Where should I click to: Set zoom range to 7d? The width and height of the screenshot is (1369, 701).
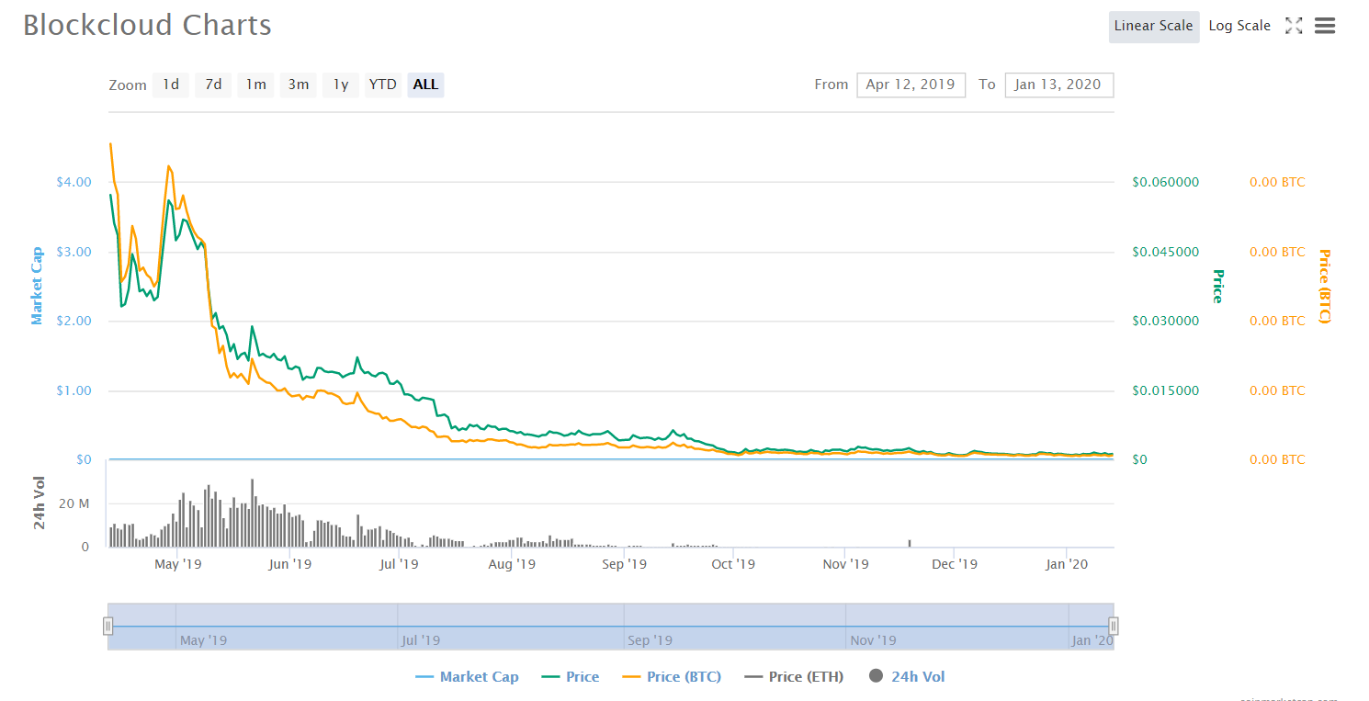pos(213,85)
